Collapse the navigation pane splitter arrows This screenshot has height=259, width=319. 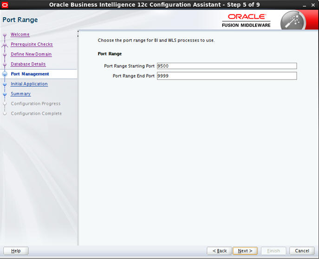pyautogui.click(x=78, y=33)
